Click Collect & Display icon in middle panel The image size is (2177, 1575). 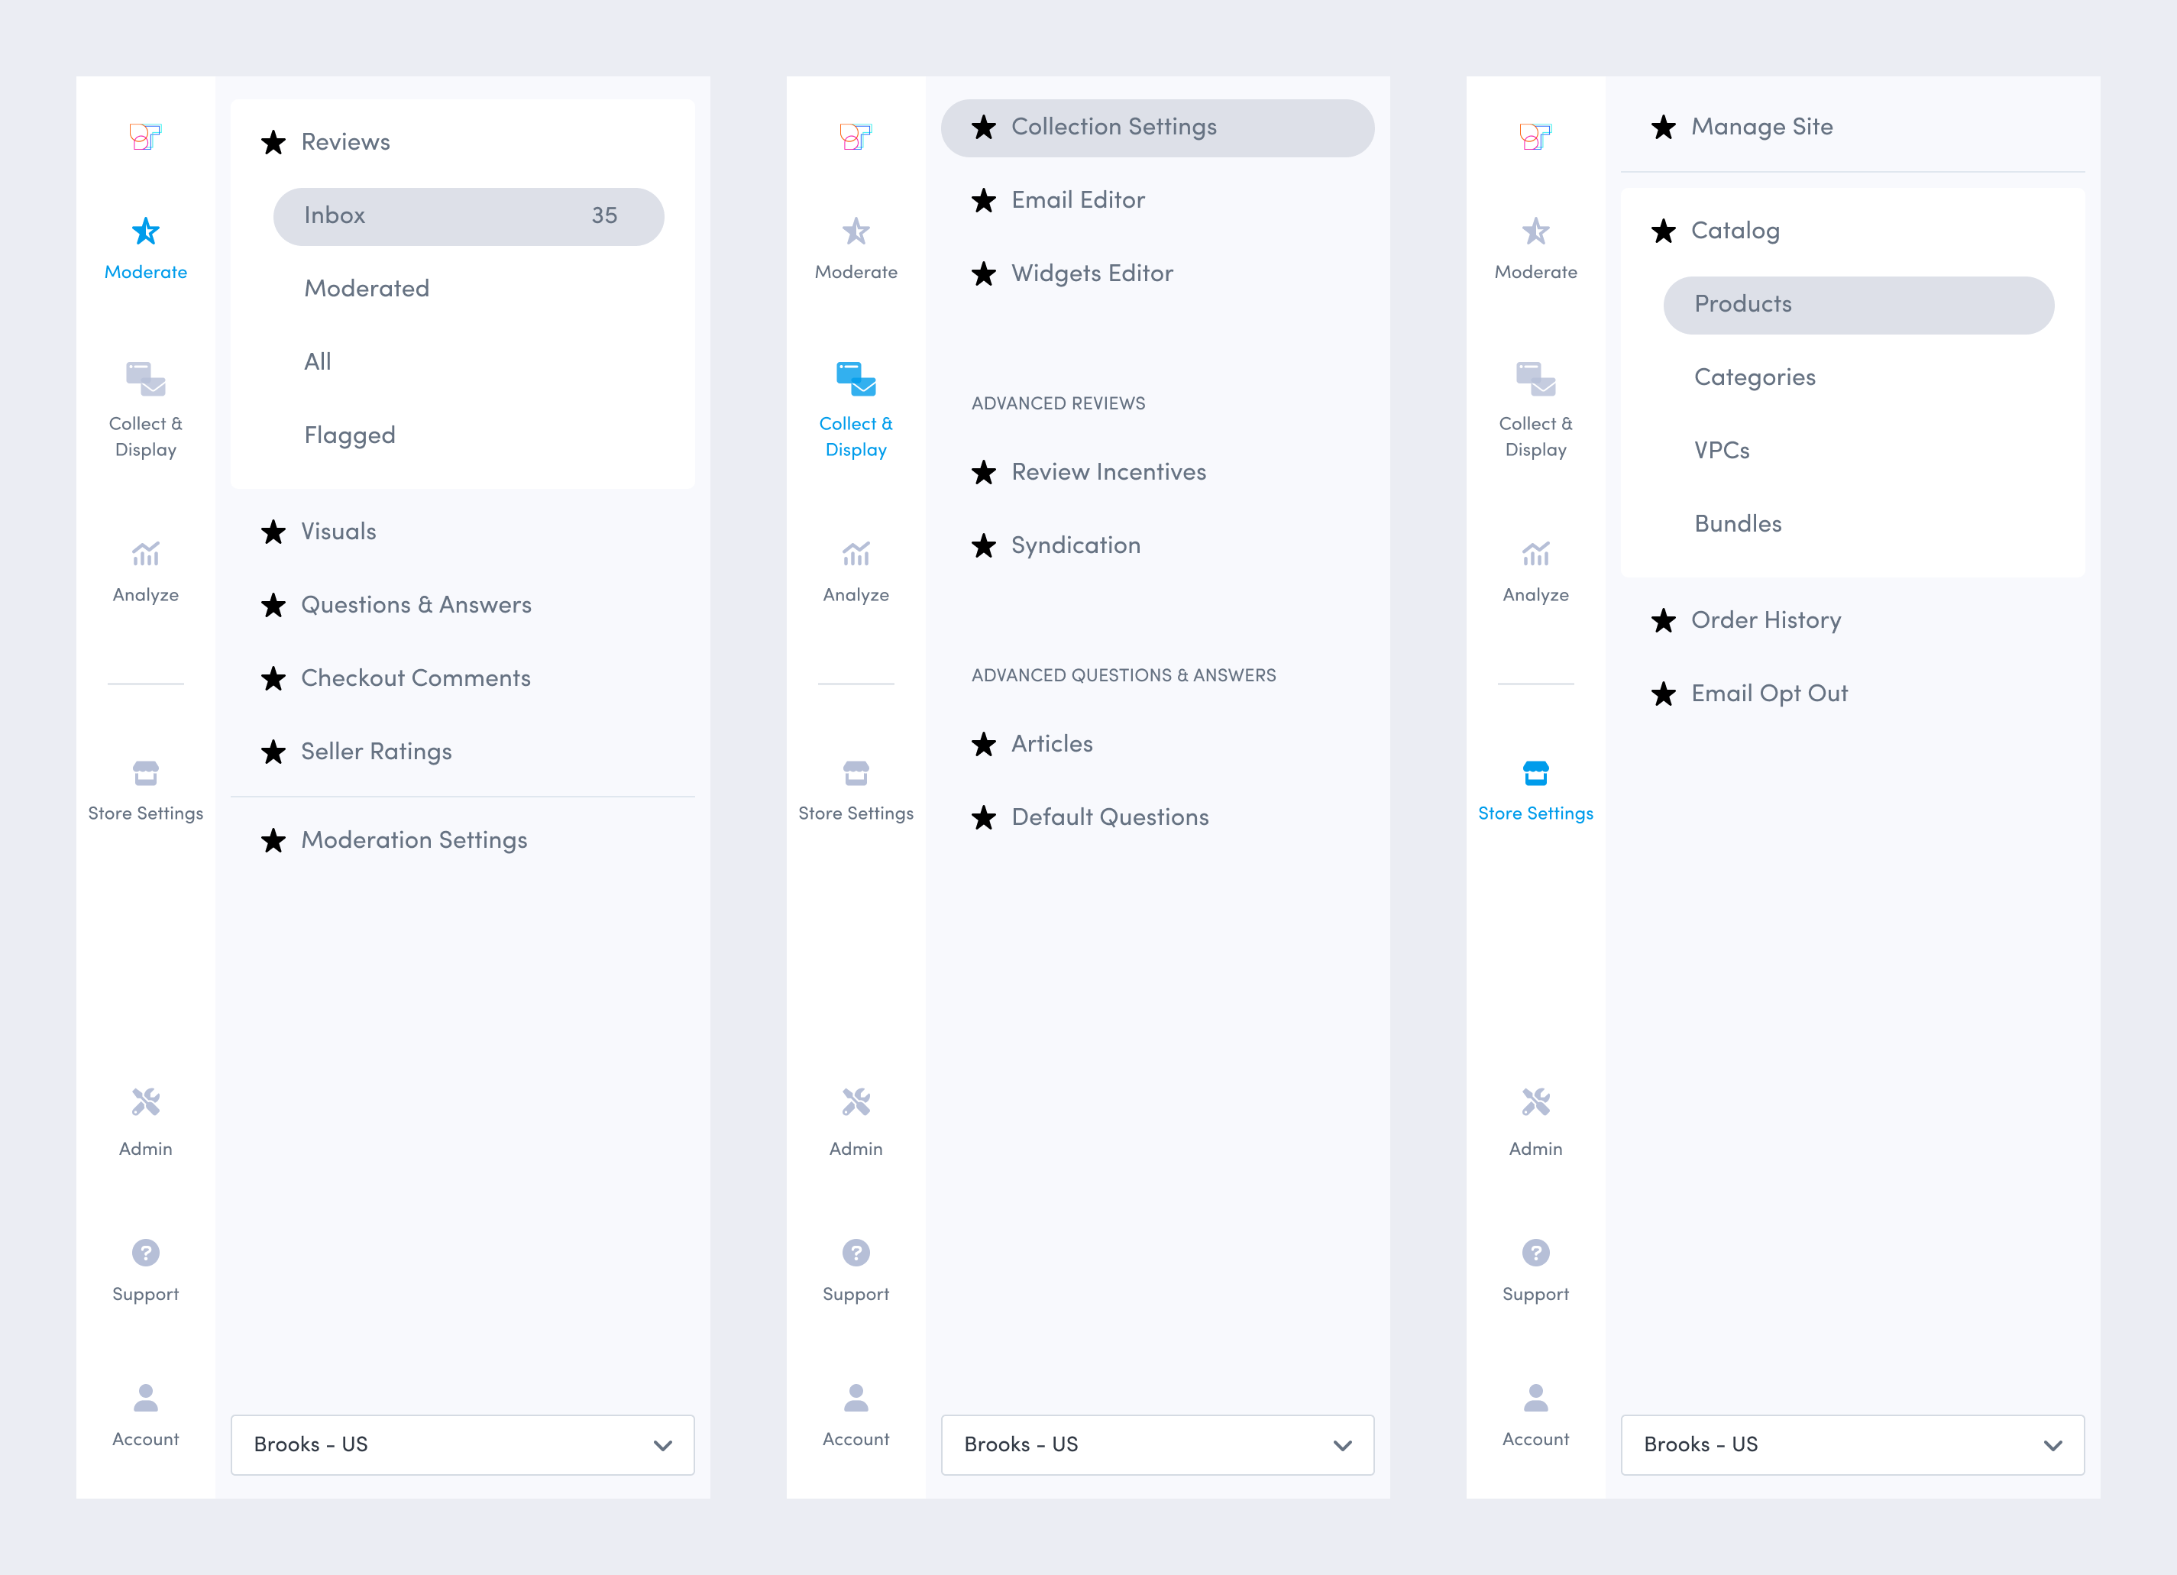(x=856, y=379)
